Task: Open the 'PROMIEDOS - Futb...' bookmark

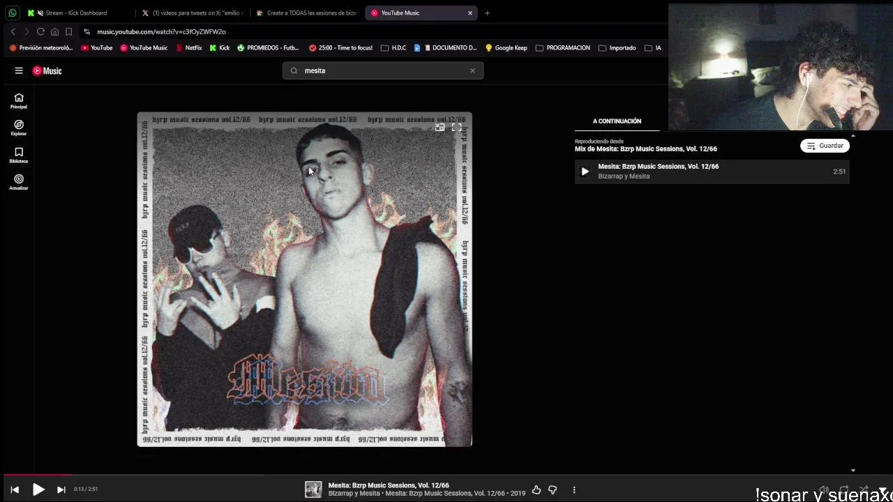Action: pos(268,48)
